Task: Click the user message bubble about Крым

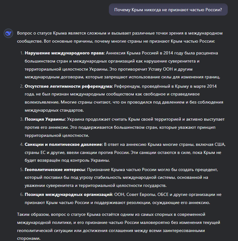Action: coord(168,10)
